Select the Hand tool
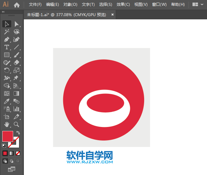207x175 pixels. click(7, 124)
